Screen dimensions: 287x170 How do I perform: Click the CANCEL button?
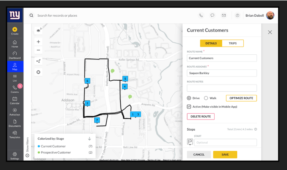tap(199, 155)
